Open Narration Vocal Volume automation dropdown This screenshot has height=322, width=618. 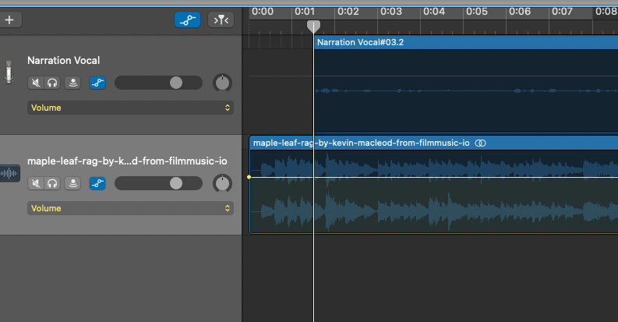pos(130,108)
